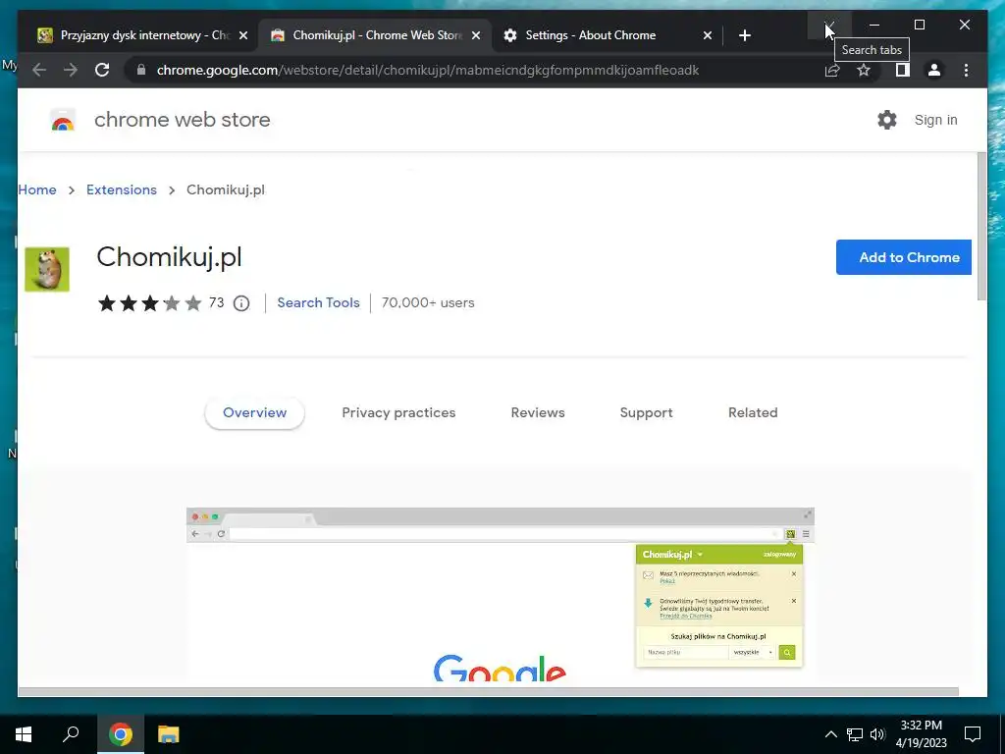The width and height of the screenshot is (1005, 754).
Task: Click the extension screenshot preview
Action: (x=500, y=594)
